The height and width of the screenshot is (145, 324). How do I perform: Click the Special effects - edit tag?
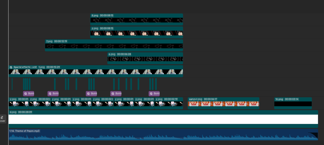click(x=23, y=67)
